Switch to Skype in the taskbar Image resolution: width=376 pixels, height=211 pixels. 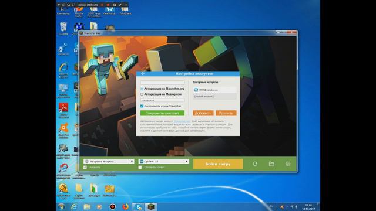[139, 207]
